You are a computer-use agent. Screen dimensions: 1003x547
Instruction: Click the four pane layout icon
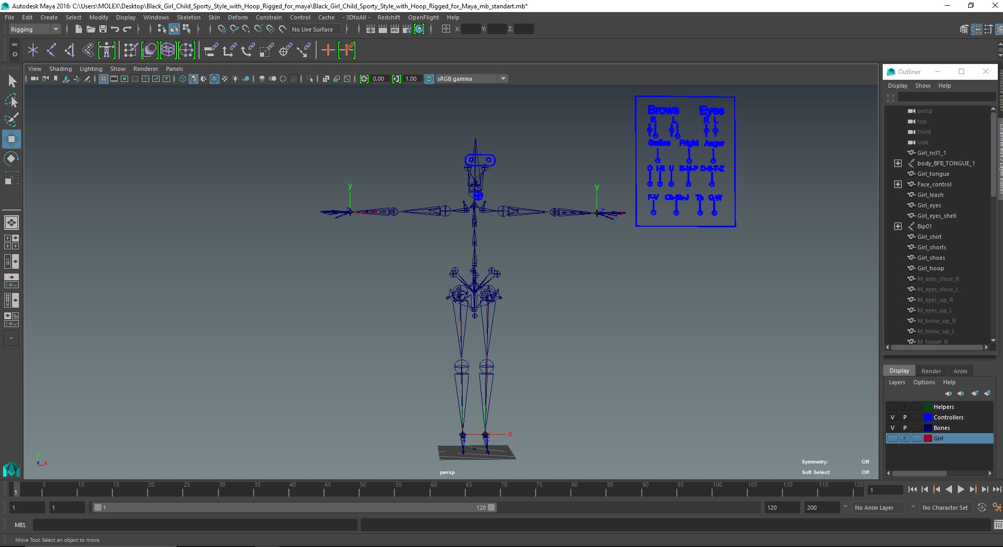tap(11, 242)
